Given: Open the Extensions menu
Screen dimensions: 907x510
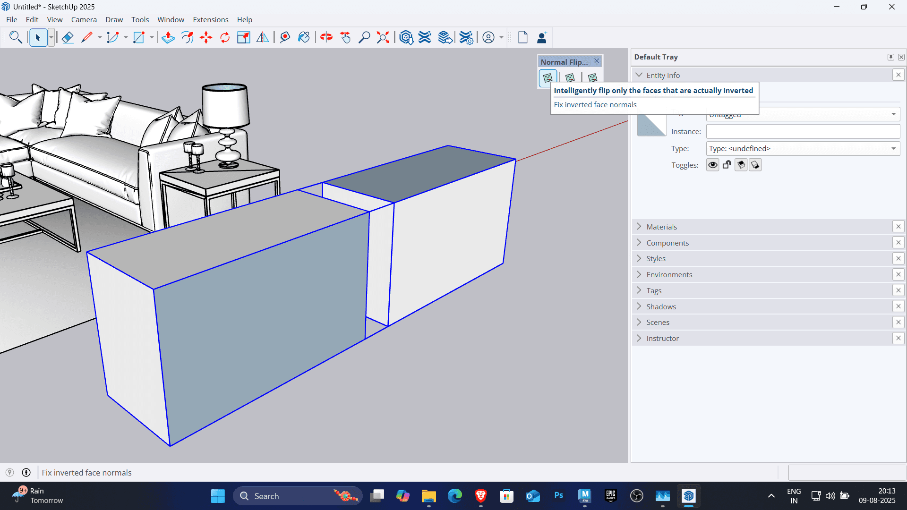Looking at the screenshot, I should (x=210, y=19).
